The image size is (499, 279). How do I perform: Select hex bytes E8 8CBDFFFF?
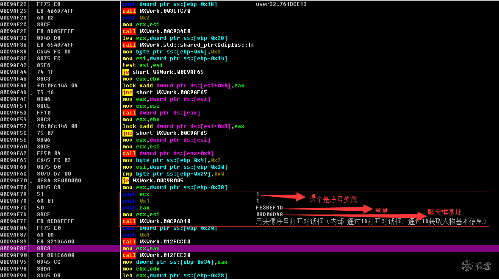[x=55, y=221]
